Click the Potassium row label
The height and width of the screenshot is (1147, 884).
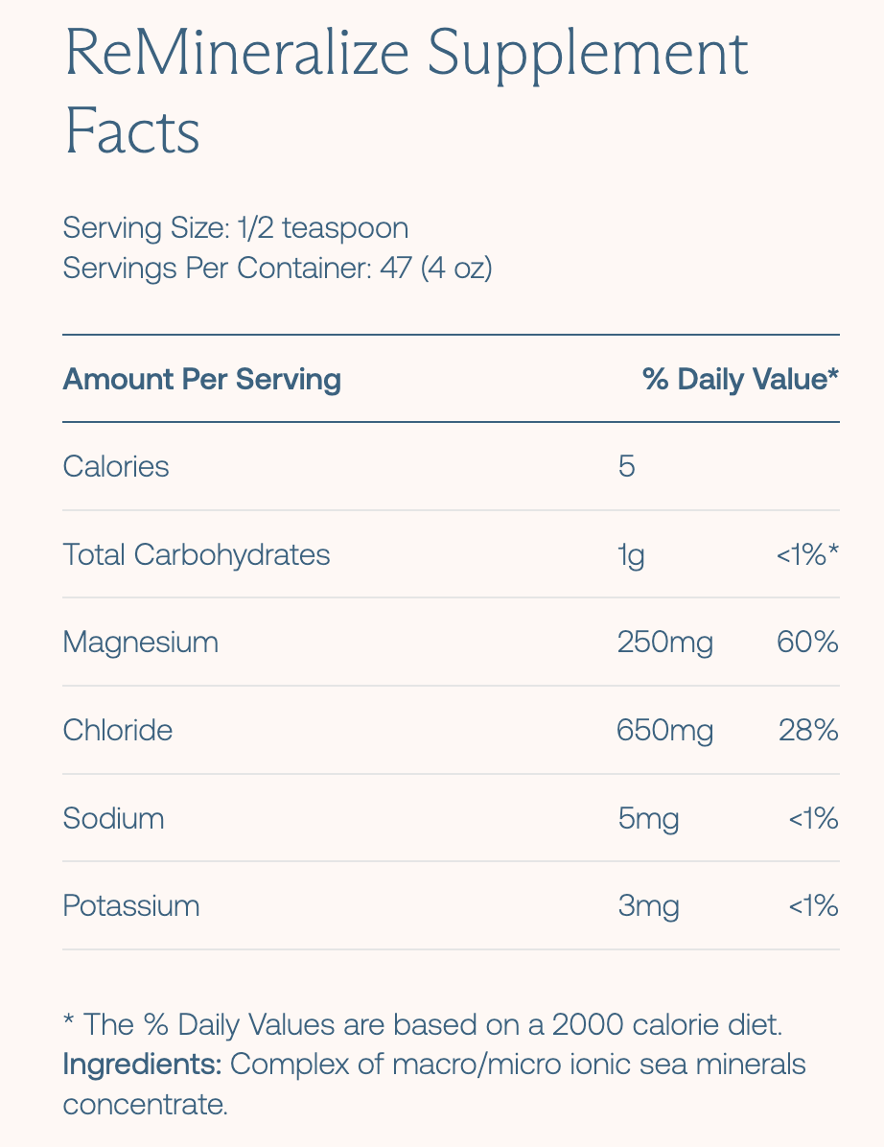131,906
